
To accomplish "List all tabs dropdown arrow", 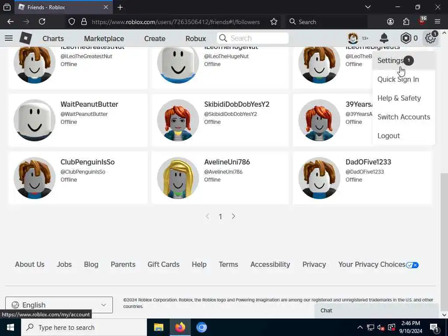I will click(x=367, y=7).
